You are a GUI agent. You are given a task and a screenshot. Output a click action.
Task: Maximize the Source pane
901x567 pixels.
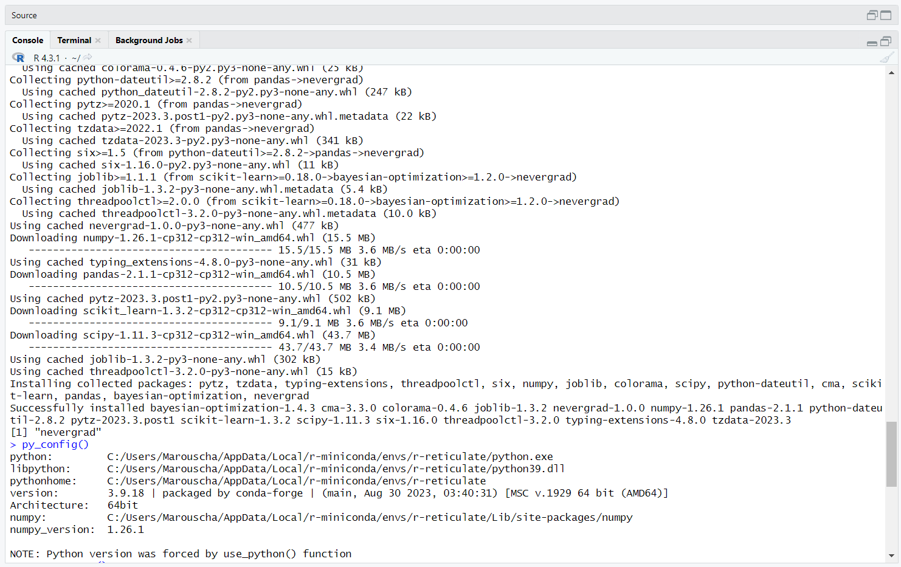(x=886, y=15)
